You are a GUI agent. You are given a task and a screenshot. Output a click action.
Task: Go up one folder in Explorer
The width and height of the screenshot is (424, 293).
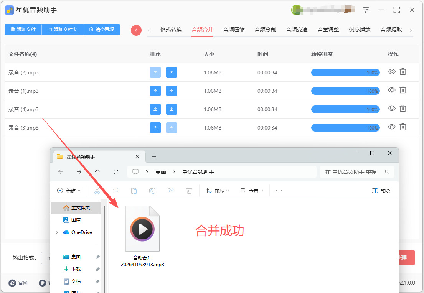97,172
